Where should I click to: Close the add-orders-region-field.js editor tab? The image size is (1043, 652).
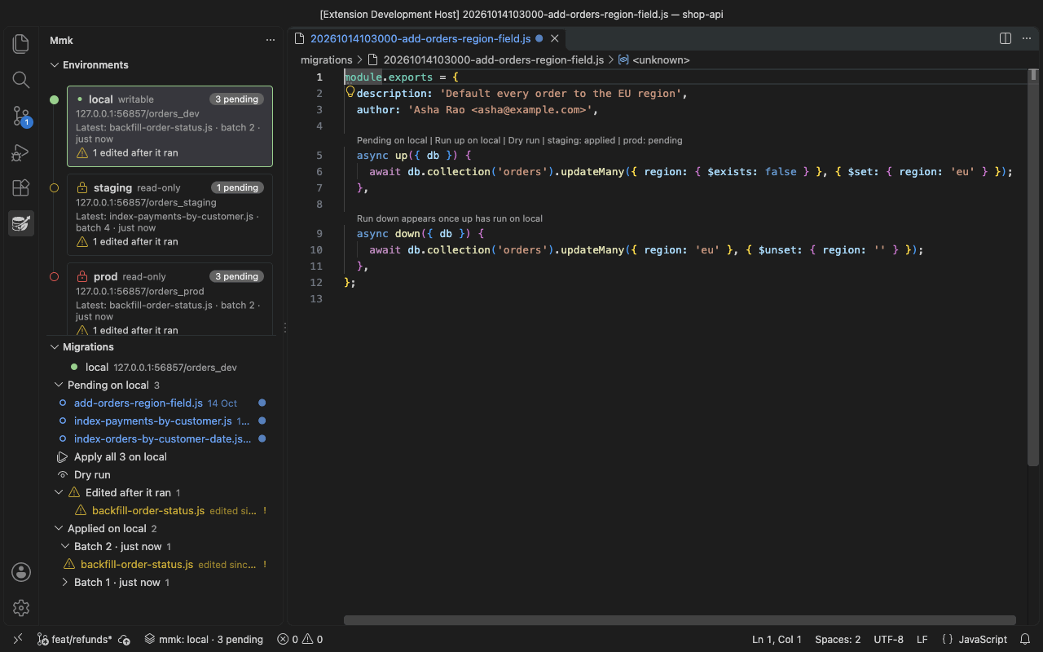point(555,38)
